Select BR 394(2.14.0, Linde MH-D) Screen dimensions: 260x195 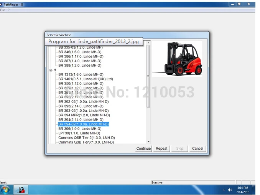click(x=81, y=120)
